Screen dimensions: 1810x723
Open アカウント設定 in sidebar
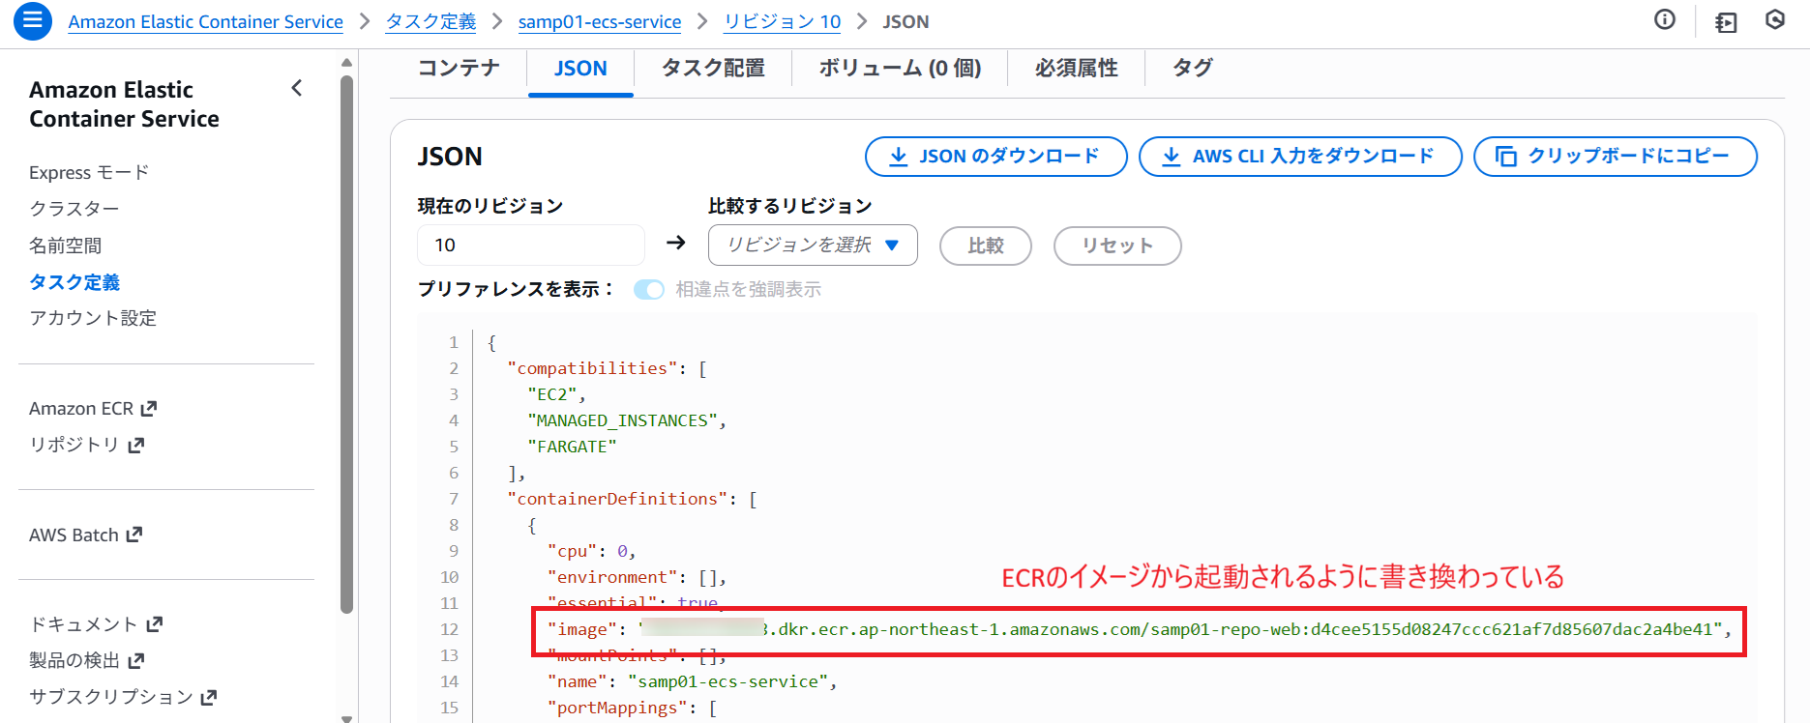(x=93, y=318)
